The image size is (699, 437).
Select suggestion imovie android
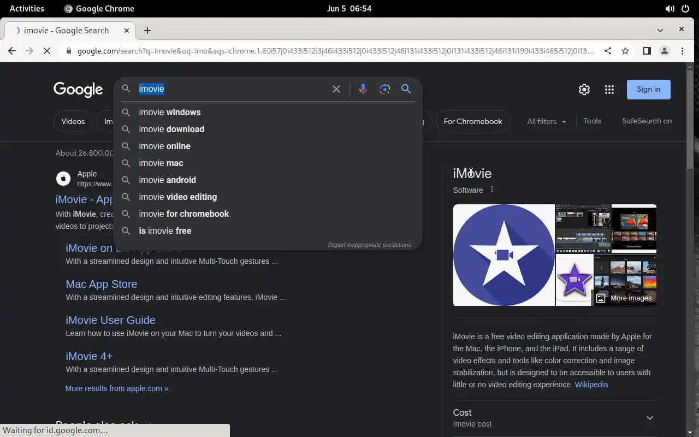pyautogui.click(x=268, y=180)
